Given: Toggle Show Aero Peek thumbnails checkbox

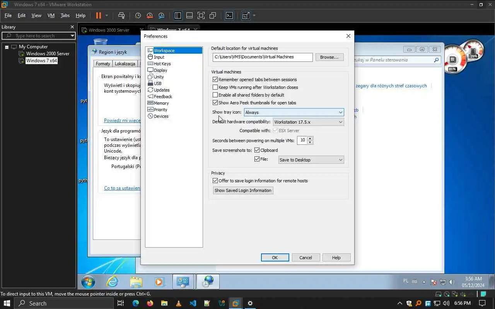Looking at the screenshot, I should click(x=215, y=103).
